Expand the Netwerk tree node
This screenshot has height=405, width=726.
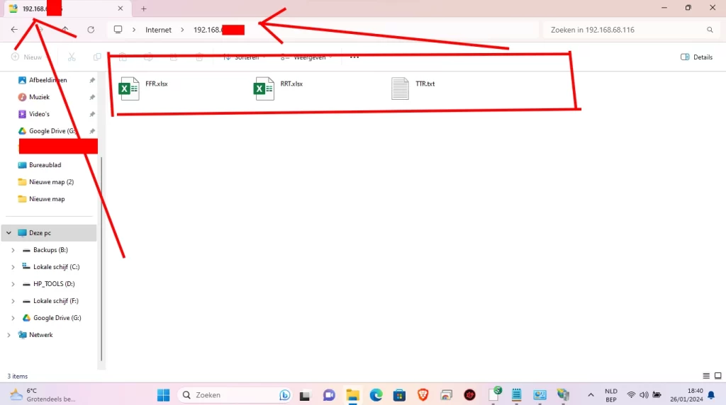[x=9, y=335]
